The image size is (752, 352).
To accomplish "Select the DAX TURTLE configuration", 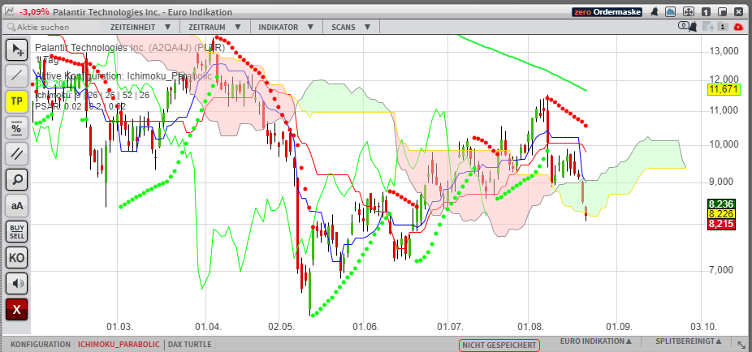I will [189, 345].
